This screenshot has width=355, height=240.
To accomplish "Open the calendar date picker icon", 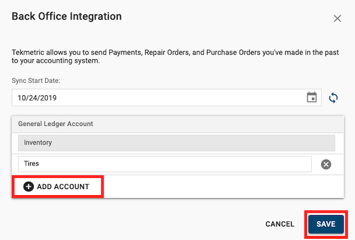I will click(x=312, y=98).
